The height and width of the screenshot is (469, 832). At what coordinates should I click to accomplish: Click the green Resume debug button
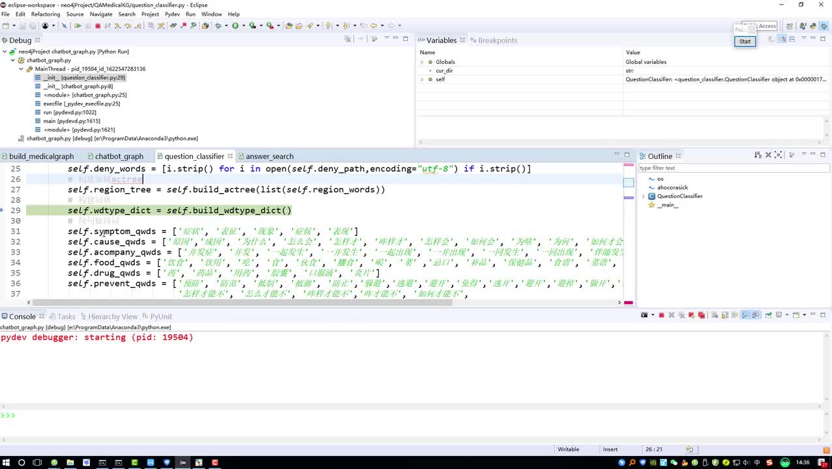pos(78,26)
